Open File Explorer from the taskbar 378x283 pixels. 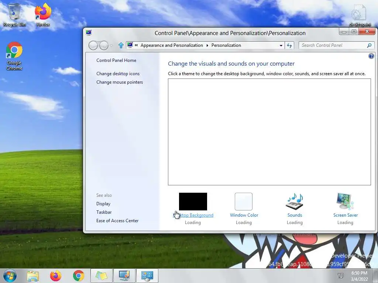point(33,276)
